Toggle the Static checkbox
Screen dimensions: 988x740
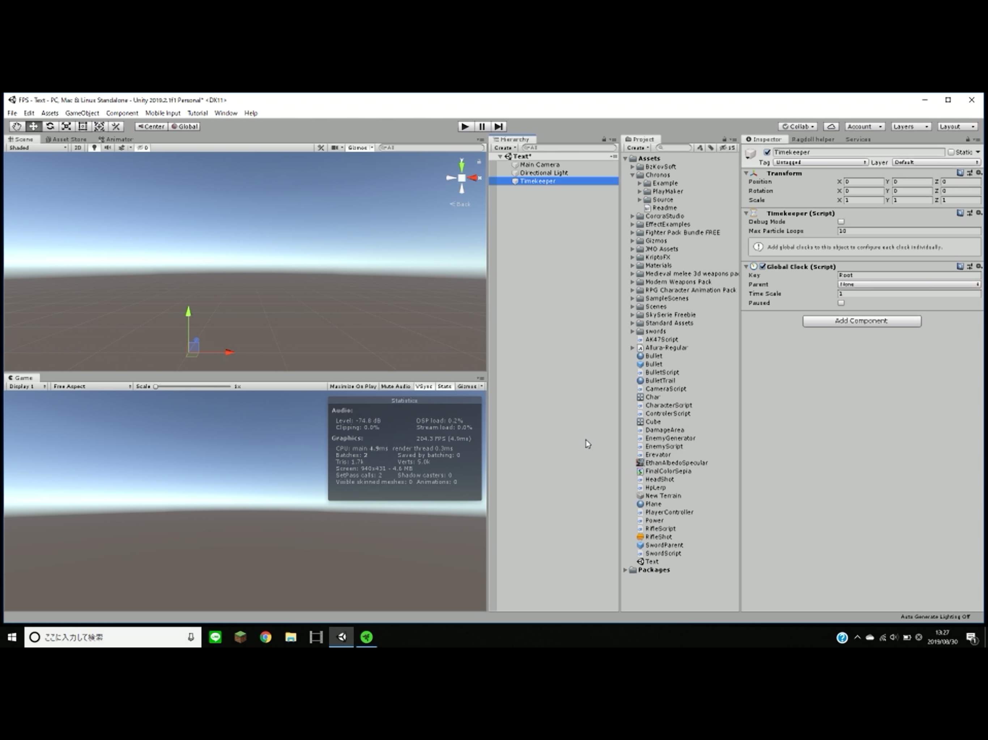click(x=951, y=152)
